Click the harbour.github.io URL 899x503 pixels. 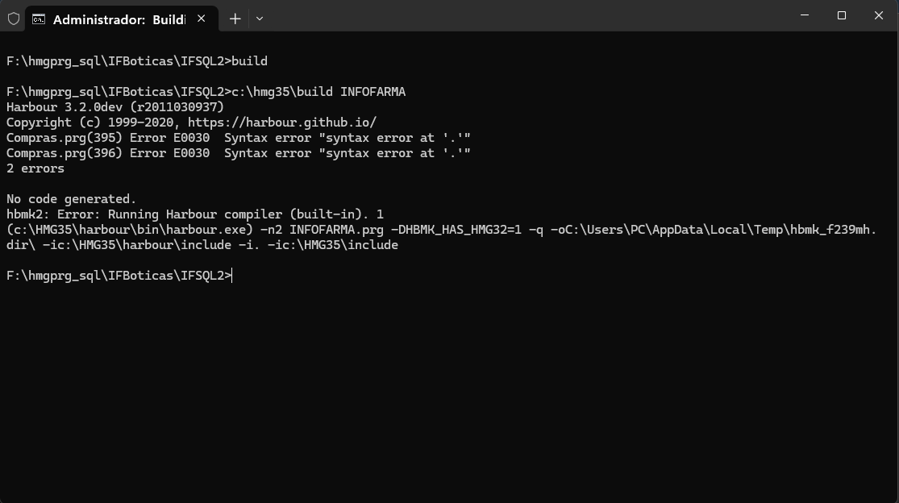[282, 123]
